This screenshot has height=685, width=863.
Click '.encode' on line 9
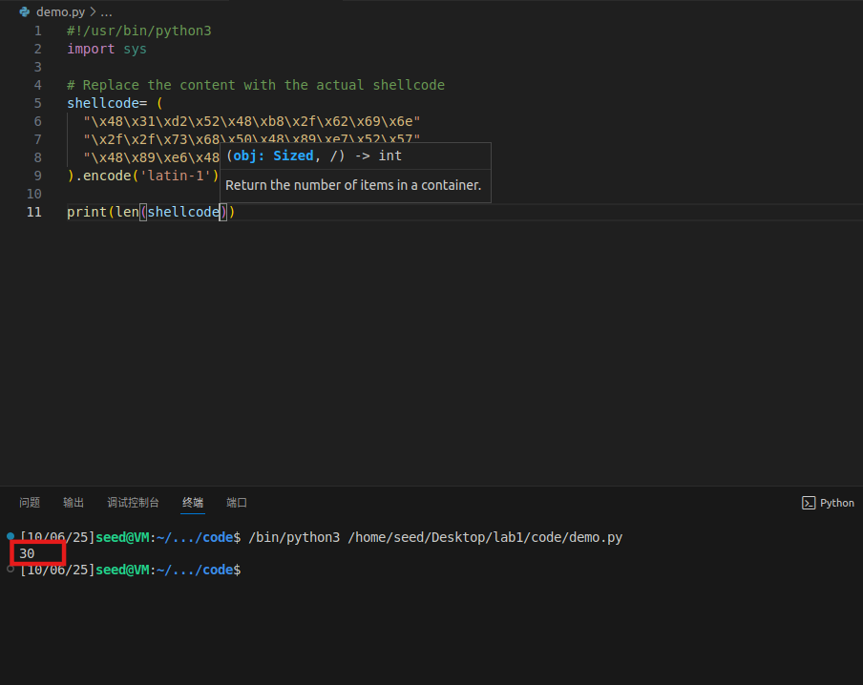coord(103,176)
